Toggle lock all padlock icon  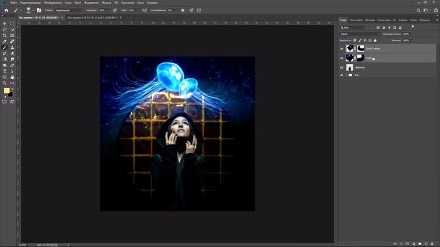[375, 40]
